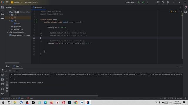The image size is (188, 105).
Task: Open editor tabs options menu
Action: tap(181, 7)
